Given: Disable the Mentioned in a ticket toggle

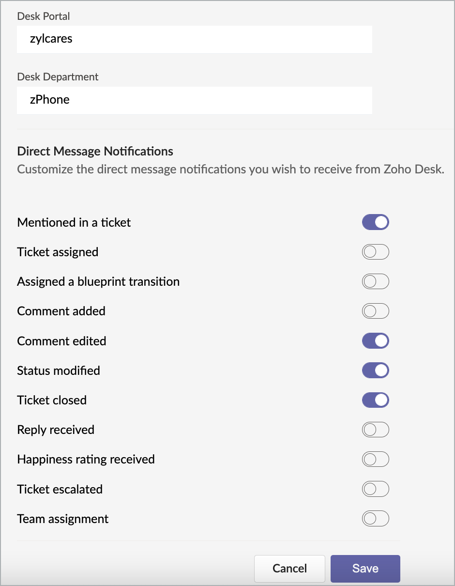Looking at the screenshot, I should [376, 222].
